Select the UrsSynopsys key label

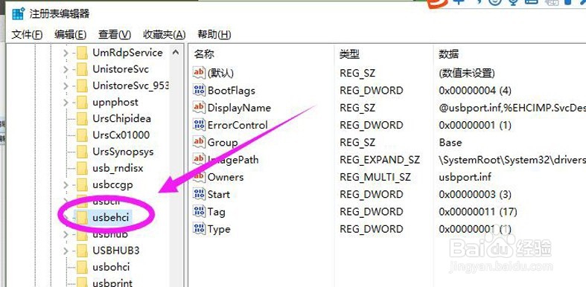point(123,152)
